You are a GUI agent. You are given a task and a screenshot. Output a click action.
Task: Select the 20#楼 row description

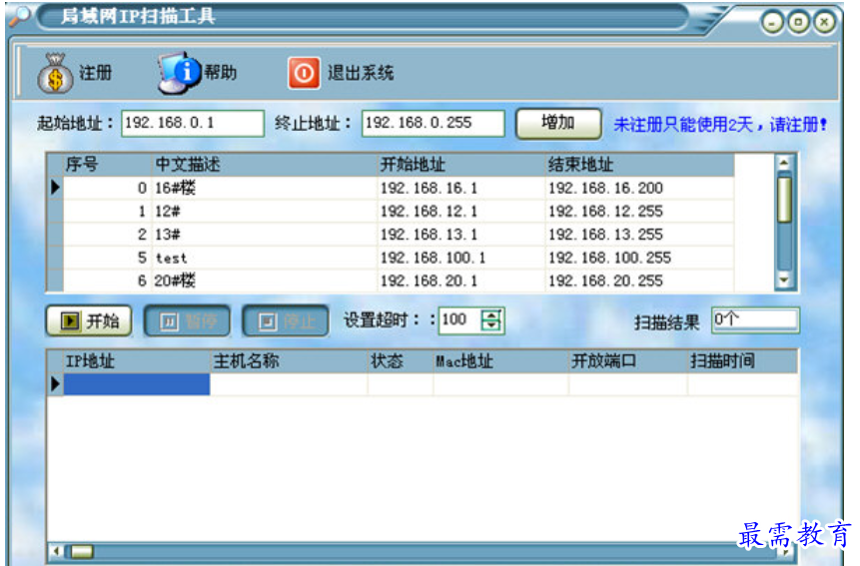(265, 281)
